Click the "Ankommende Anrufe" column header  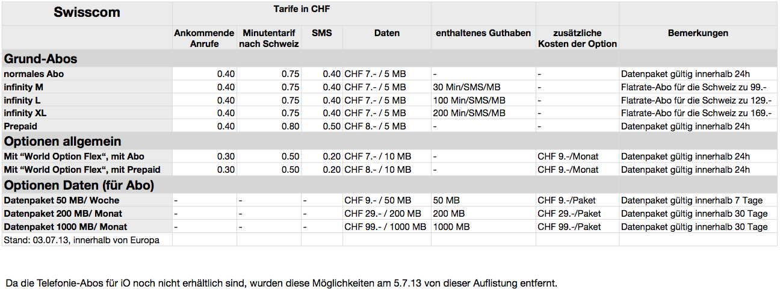tap(204, 38)
